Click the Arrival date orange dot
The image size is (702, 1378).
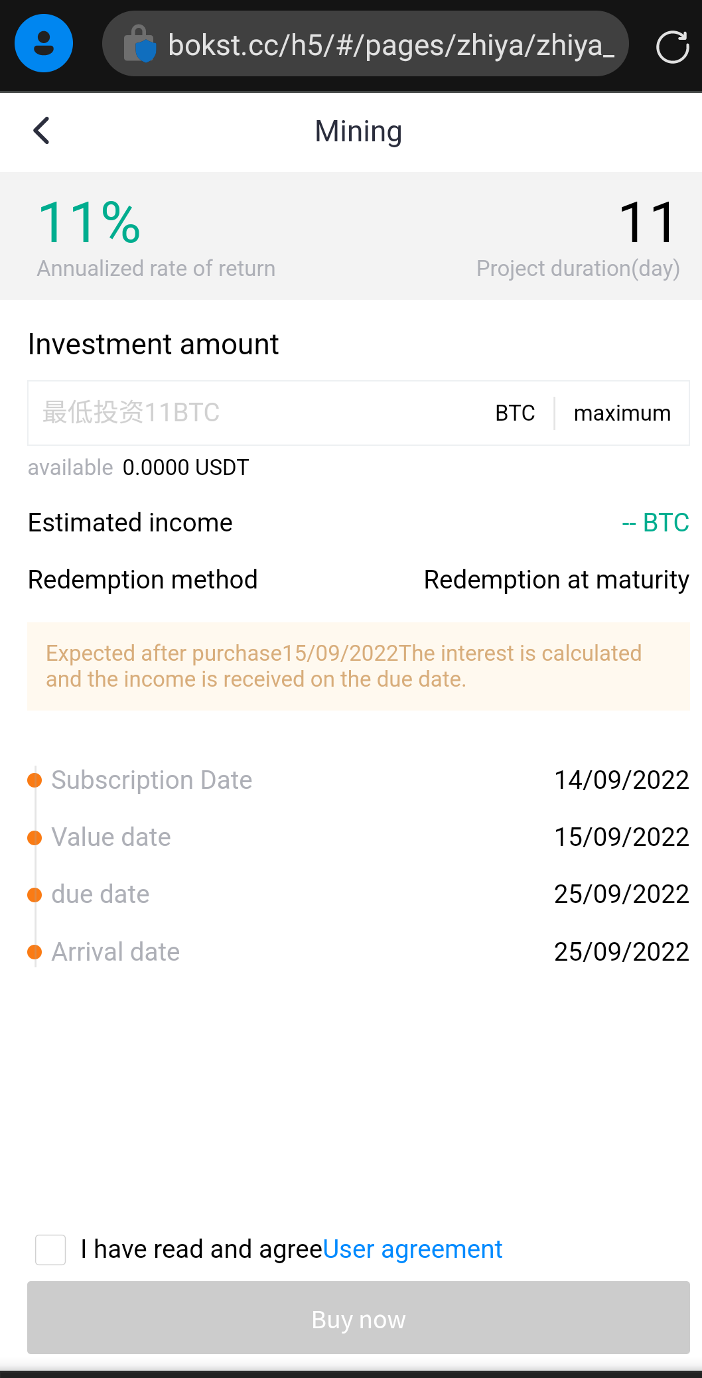tap(35, 952)
